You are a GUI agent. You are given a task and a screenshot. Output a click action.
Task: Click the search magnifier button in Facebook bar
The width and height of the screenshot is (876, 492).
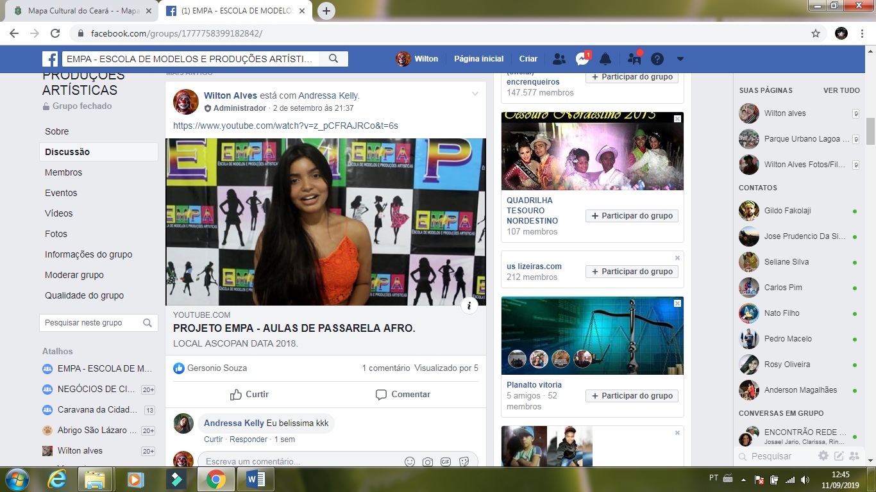[333, 59]
